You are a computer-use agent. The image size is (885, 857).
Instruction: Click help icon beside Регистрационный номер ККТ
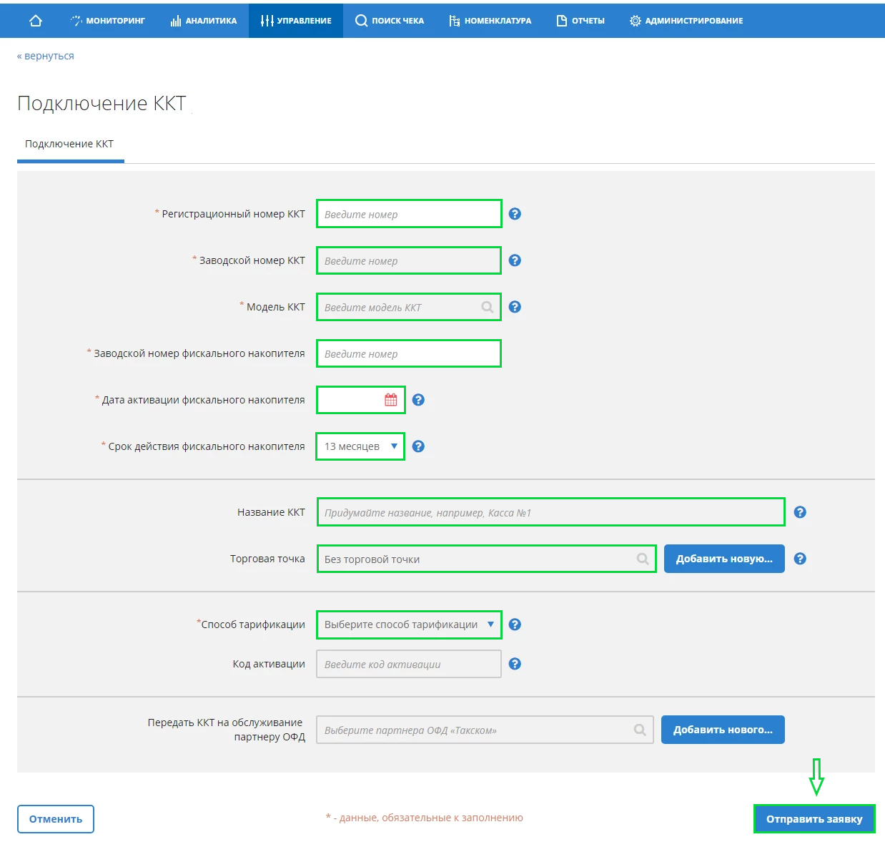tap(515, 214)
